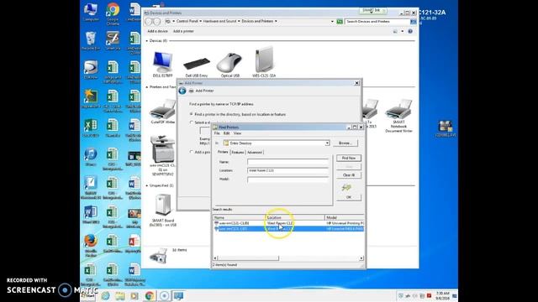Sort results by the Model column

(344, 217)
